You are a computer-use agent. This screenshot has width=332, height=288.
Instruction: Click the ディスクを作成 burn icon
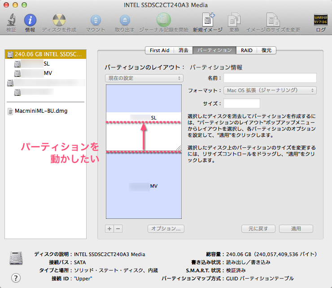coord(59,20)
